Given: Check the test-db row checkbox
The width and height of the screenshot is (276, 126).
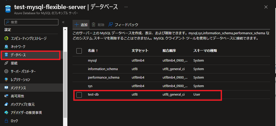Looking at the screenshot, I should click(79, 95).
